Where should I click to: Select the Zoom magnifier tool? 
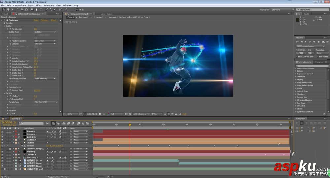point(13,9)
